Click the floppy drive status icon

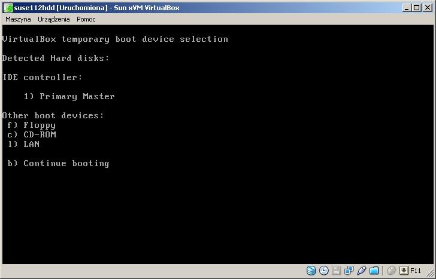[336, 271]
